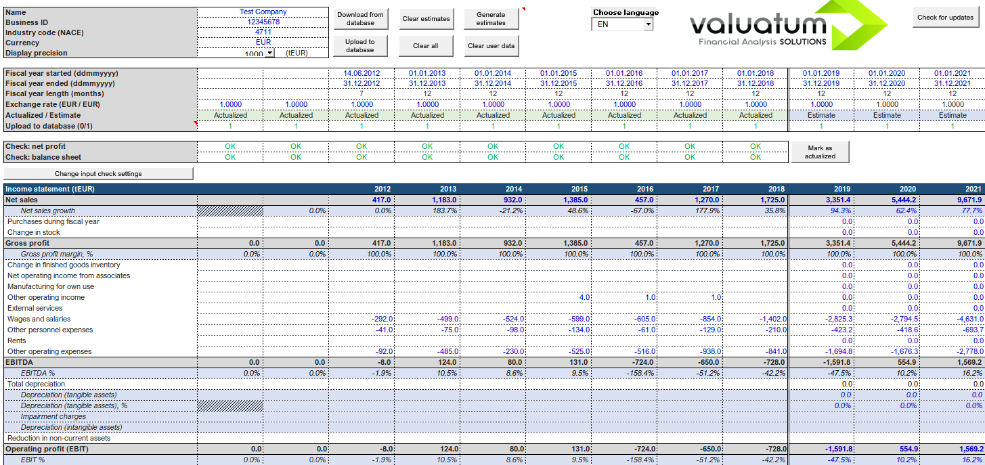Image resolution: width=985 pixels, height=465 pixels.
Task: Select the Actualized cell for 2018
Action: pos(756,115)
